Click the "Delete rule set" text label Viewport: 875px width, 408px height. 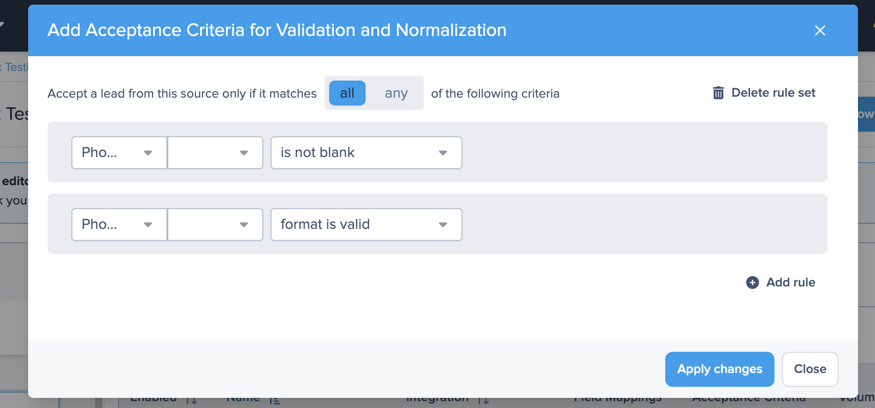pos(773,93)
